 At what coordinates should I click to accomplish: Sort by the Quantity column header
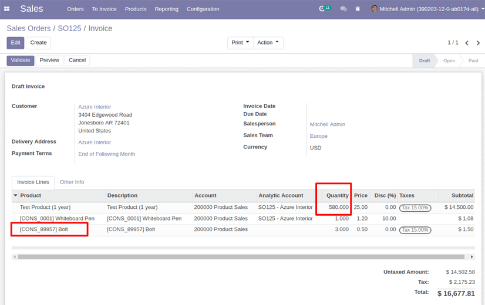(x=338, y=195)
